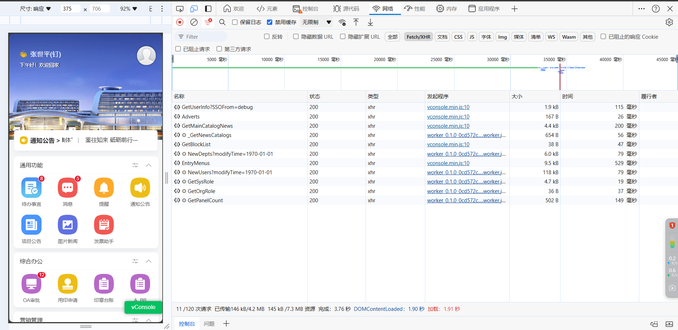Toggle 反转 filter checkbox

click(267, 37)
